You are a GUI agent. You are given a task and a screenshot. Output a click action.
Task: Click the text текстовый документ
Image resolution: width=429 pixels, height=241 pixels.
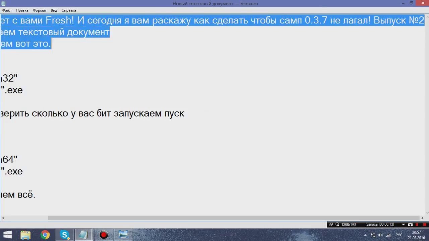(x=64, y=32)
